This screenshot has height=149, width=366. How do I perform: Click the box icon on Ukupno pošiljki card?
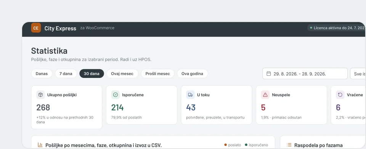40,95
